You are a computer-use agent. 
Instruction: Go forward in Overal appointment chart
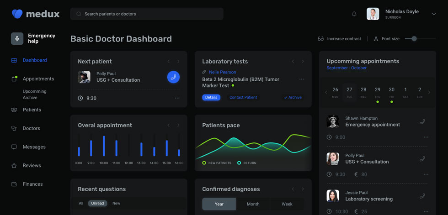point(178,125)
